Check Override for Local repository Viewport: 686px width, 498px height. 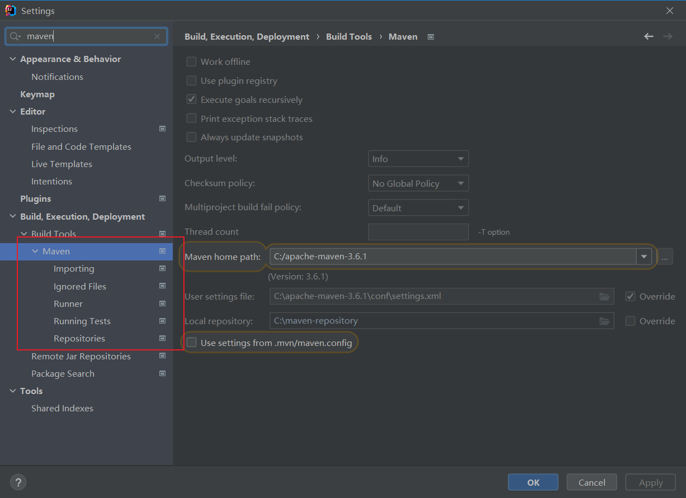coord(630,321)
